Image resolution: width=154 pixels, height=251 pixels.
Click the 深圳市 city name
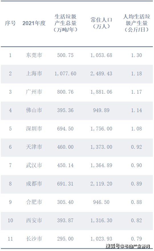(34, 129)
